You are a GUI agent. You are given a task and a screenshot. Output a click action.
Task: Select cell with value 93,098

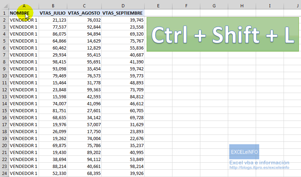point(53,69)
